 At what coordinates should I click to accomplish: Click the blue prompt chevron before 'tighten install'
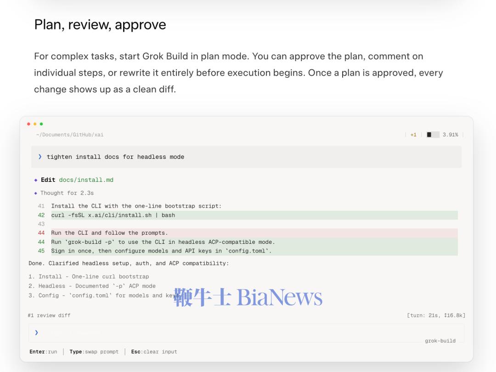pos(40,157)
